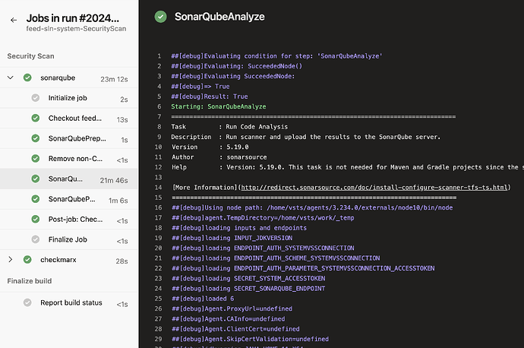The width and height of the screenshot is (524, 348).
Task: Click the success icon beside SonarQubePrep step
Action: [x=35, y=138]
